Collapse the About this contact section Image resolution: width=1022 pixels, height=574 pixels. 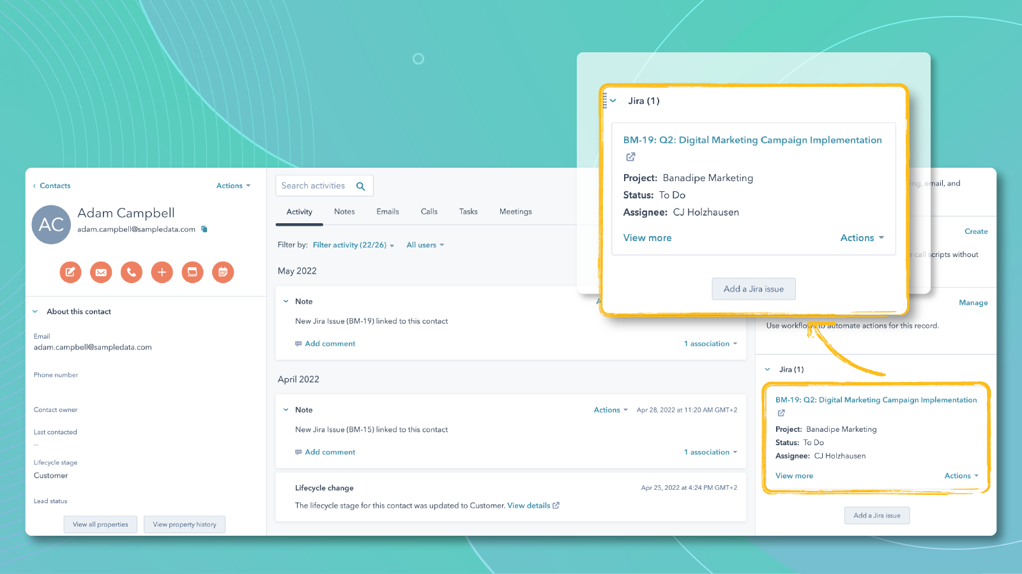point(35,311)
